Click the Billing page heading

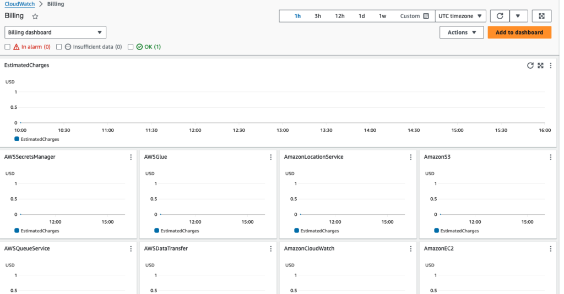[x=14, y=16]
